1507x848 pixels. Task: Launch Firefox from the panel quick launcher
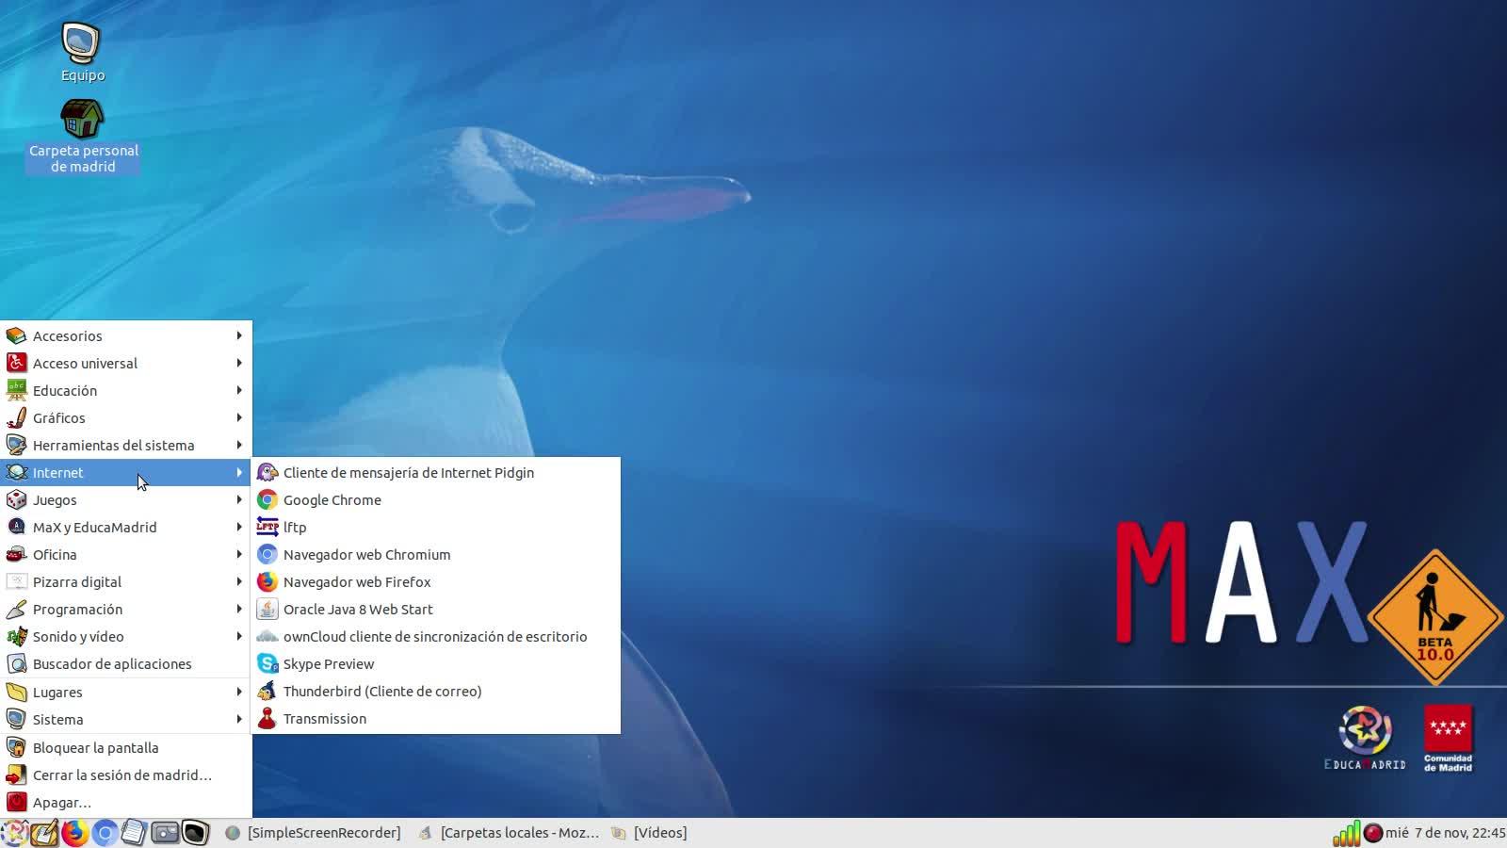tap(74, 833)
